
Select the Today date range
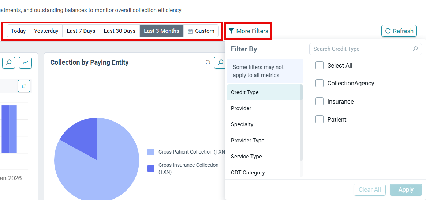coord(18,31)
